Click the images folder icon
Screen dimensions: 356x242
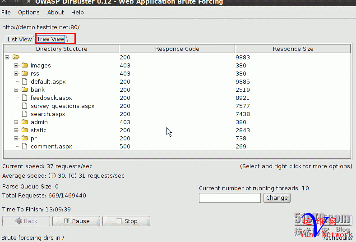tap(24, 65)
